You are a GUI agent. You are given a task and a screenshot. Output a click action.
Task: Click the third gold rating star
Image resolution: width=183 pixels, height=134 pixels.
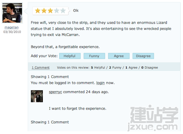tap(51, 11)
